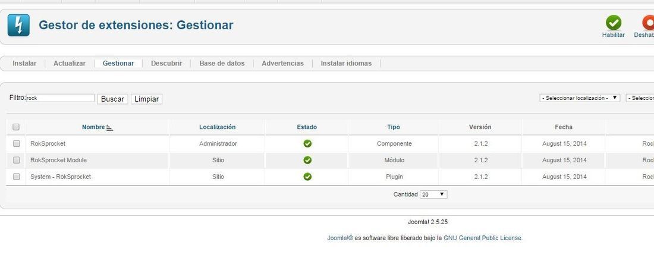Open the GNU General Public License link
Screen dimensions: 654x261
tap(482, 238)
